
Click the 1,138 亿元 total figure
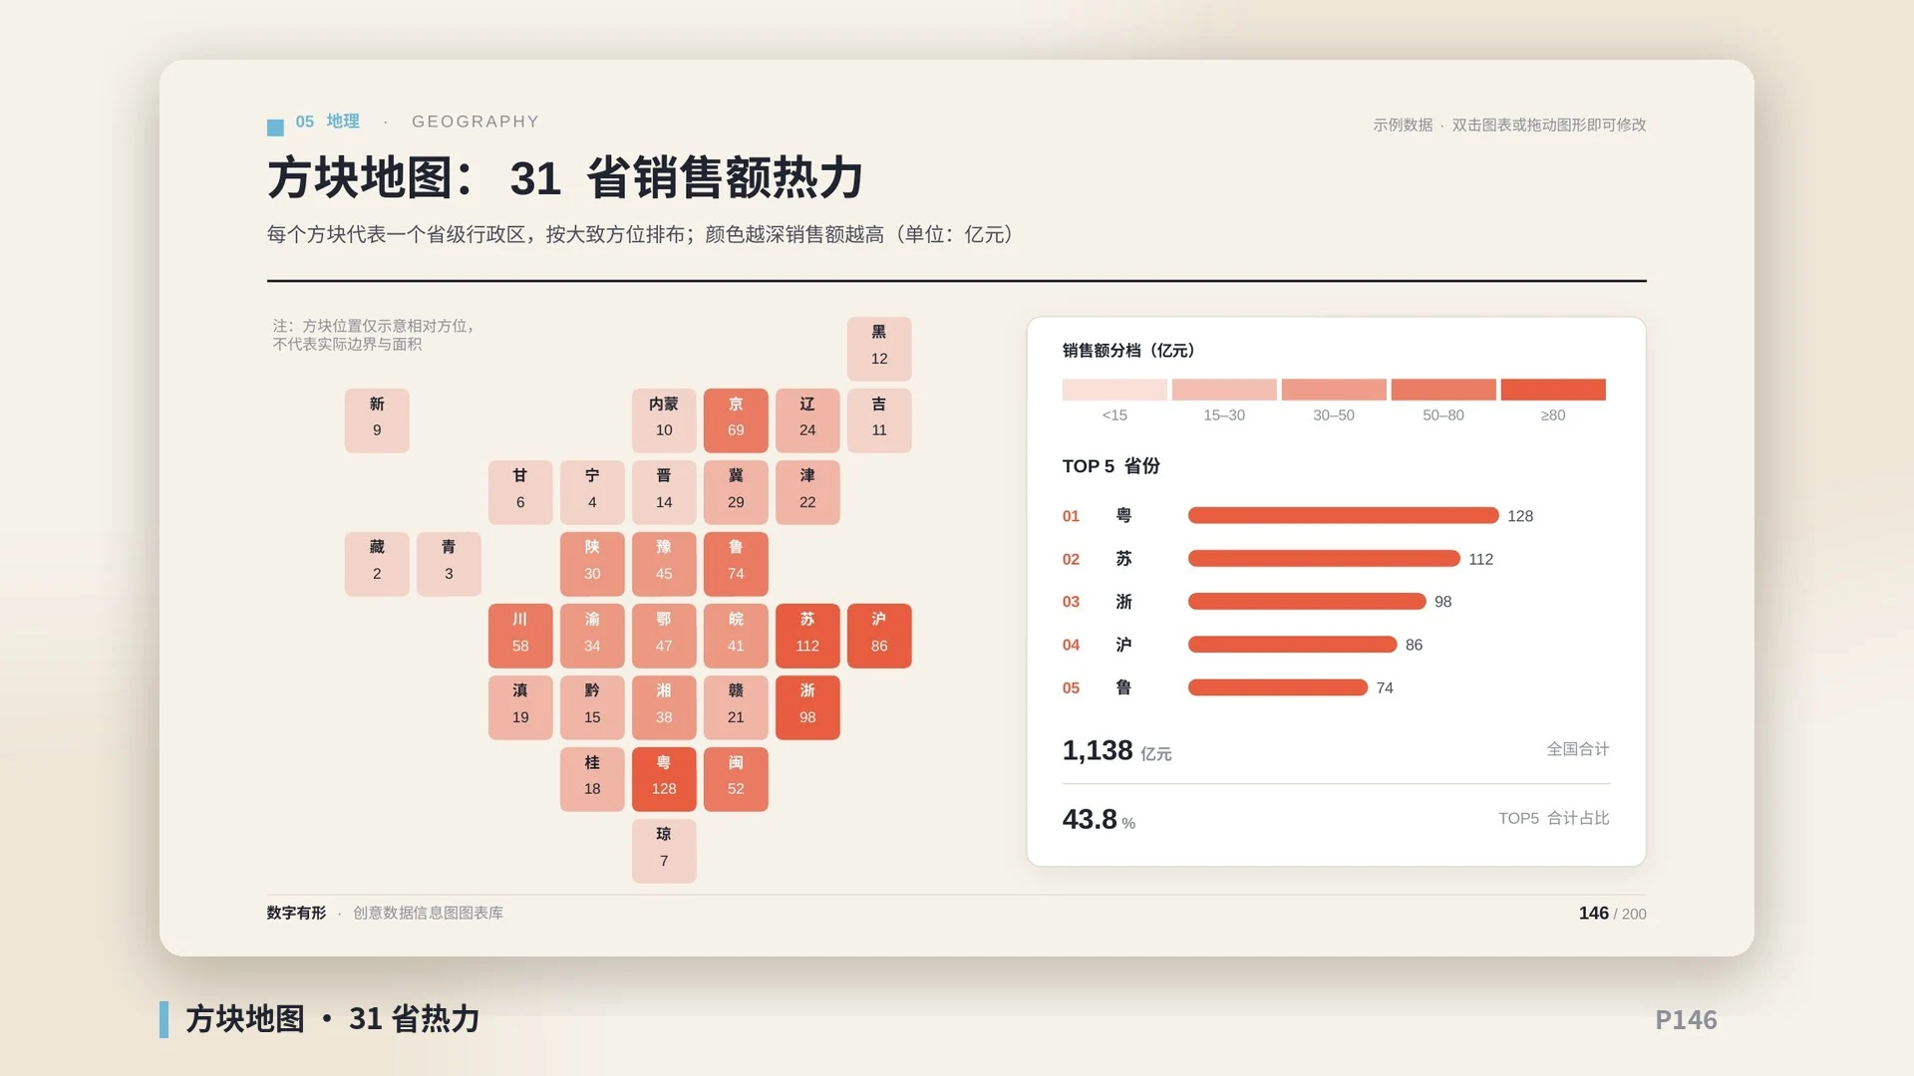pyautogui.click(x=1116, y=750)
